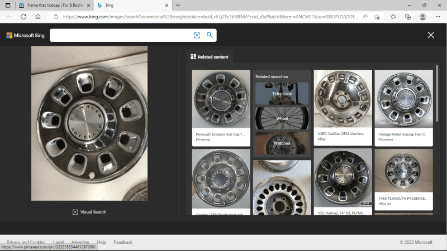Select the Wheel related search
The height and width of the screenshot is (251, 447).
click(x=282, y=118)
